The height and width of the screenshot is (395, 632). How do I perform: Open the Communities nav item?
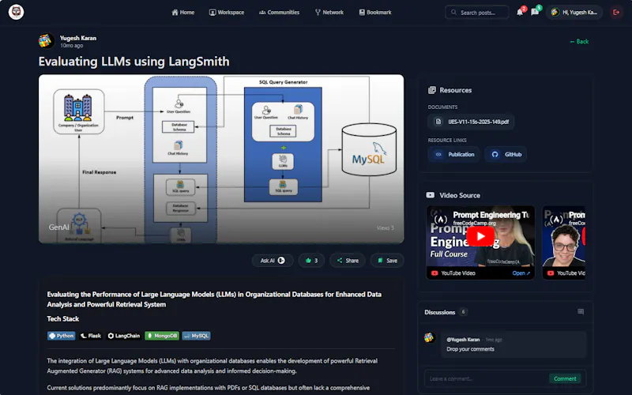click(280, 13)
